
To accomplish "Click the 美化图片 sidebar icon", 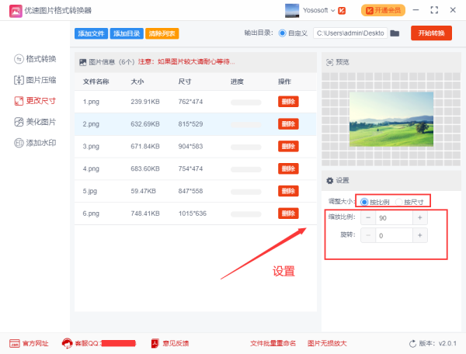I will [x=19, y=122].
